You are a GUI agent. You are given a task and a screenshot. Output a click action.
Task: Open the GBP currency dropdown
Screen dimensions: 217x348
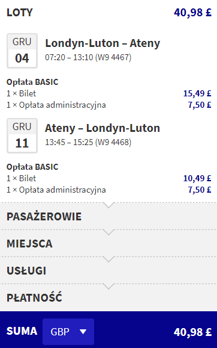pyautogui.click(x=68, y=332)
